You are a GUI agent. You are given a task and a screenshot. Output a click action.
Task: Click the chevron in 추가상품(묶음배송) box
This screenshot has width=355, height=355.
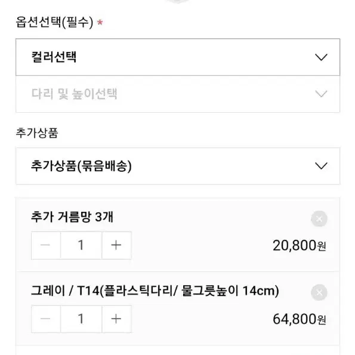pyautogui.click(x=321, y=166)
